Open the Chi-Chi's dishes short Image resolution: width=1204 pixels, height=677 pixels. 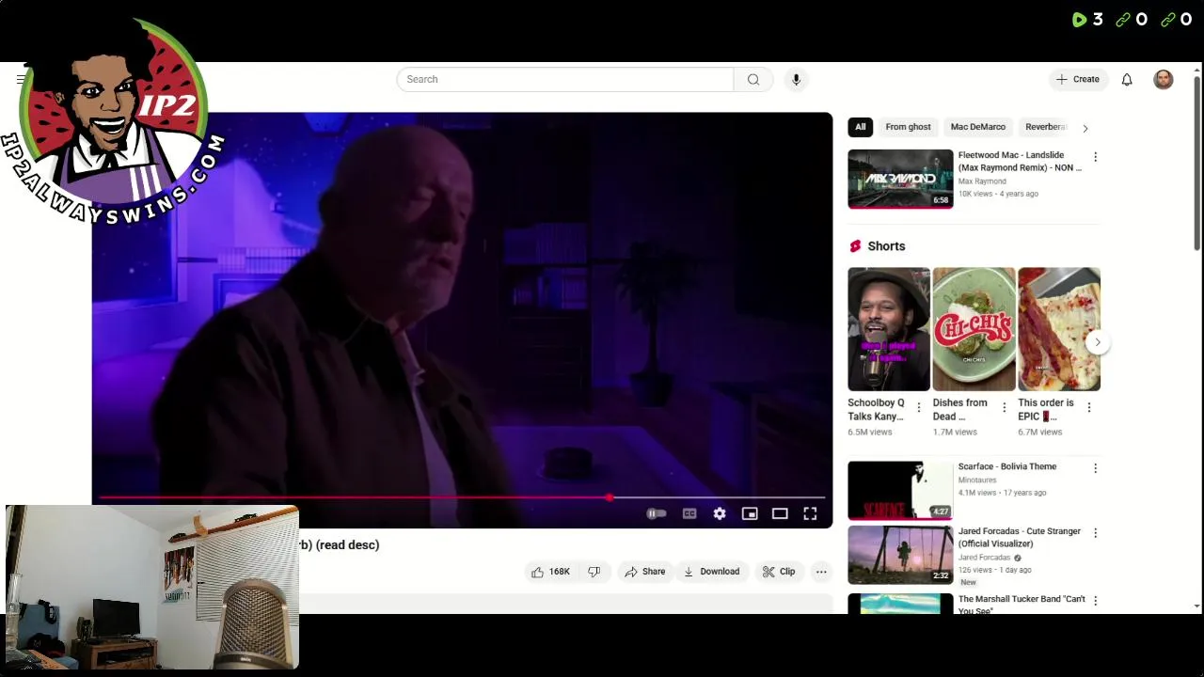tap(974, 329)
